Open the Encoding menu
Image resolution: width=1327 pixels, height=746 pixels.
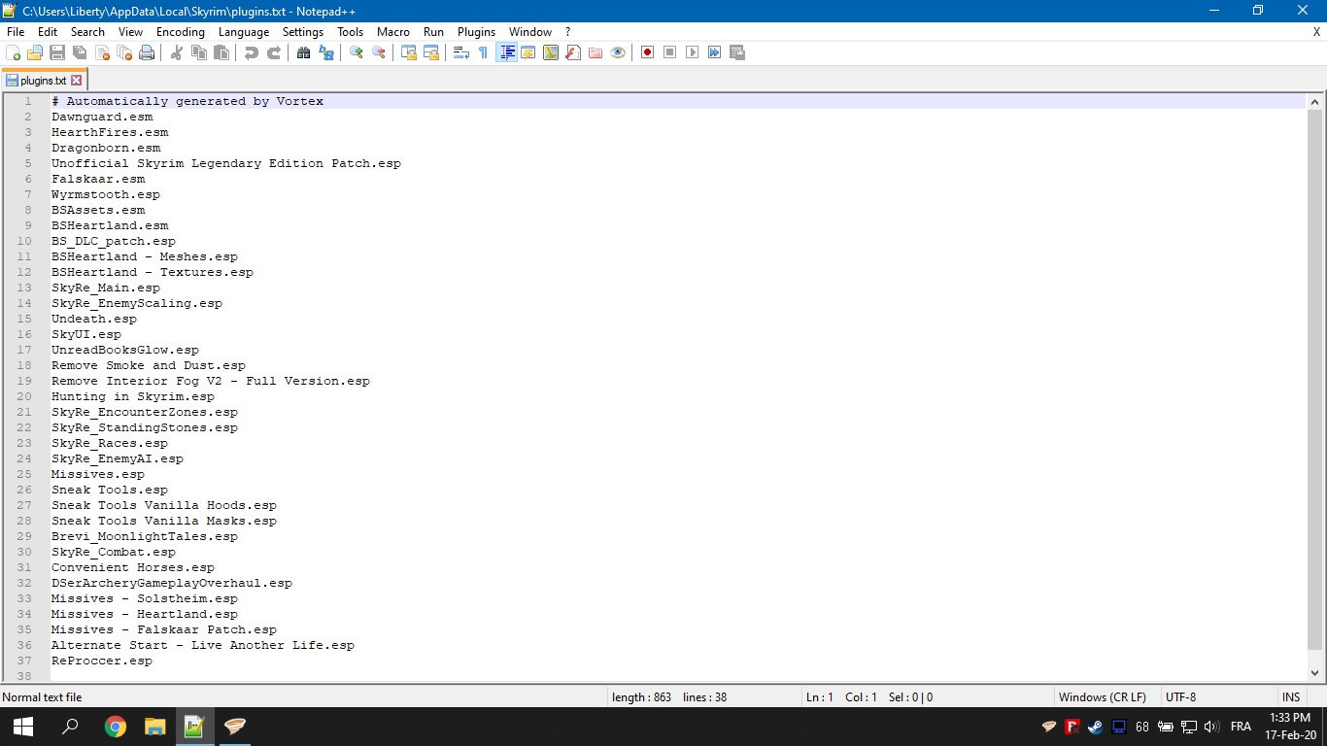click(181, 32)
